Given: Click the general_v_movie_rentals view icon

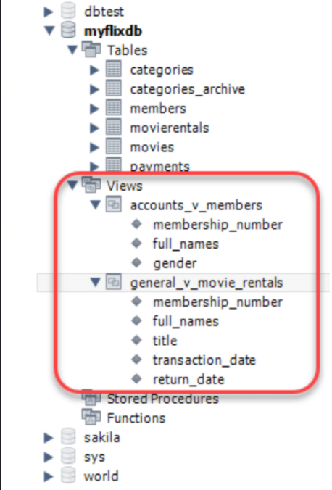Looking at the screenshot, I should [x=114, y=282].
